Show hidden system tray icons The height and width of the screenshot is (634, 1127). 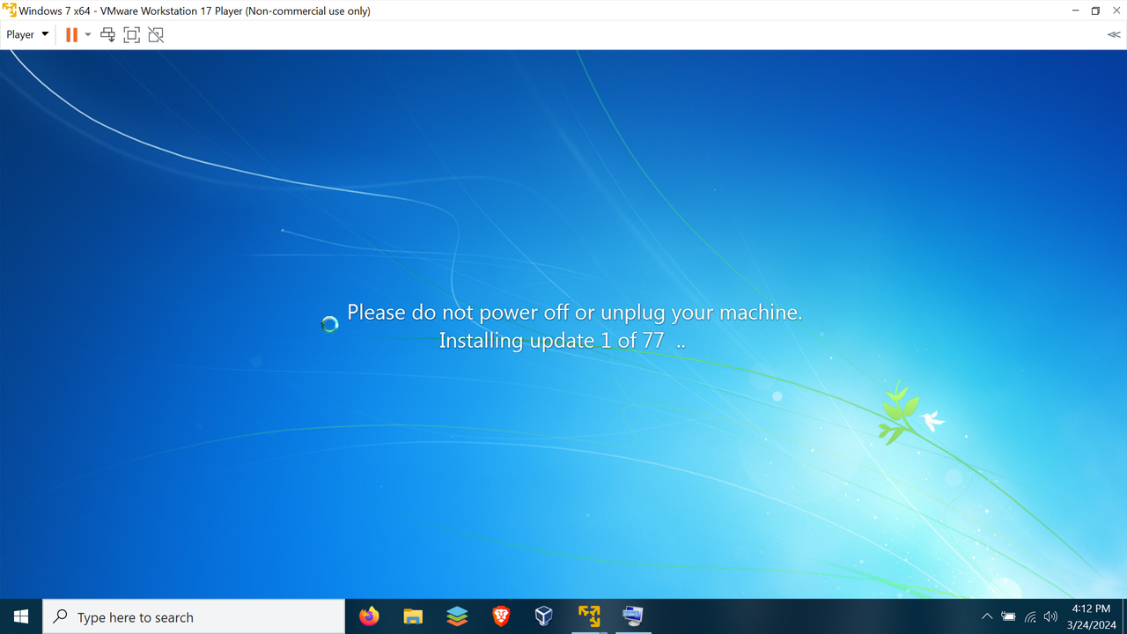click(x=987, y=616)
